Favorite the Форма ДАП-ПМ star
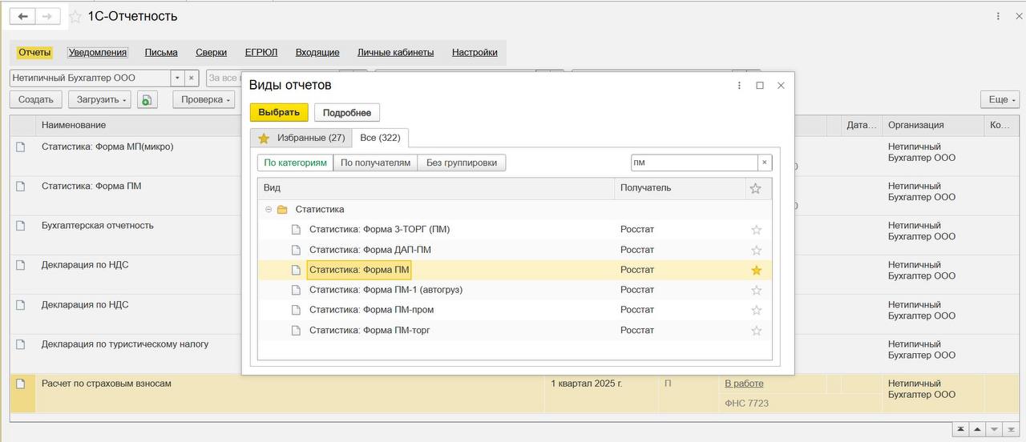This screenshot has height=442, width=1026. pyautogui.click(x=756, y=250)
